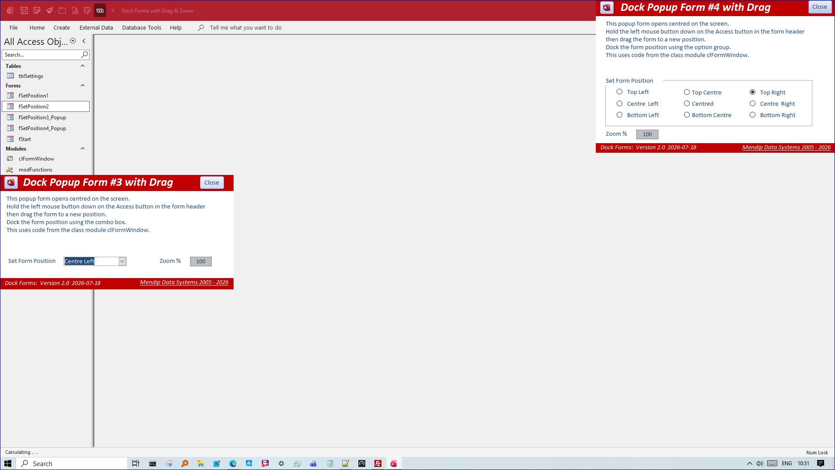Screen dimensions: 835x470
Task: Click the Access database icon at title bar start
Action: pos(10,10)
